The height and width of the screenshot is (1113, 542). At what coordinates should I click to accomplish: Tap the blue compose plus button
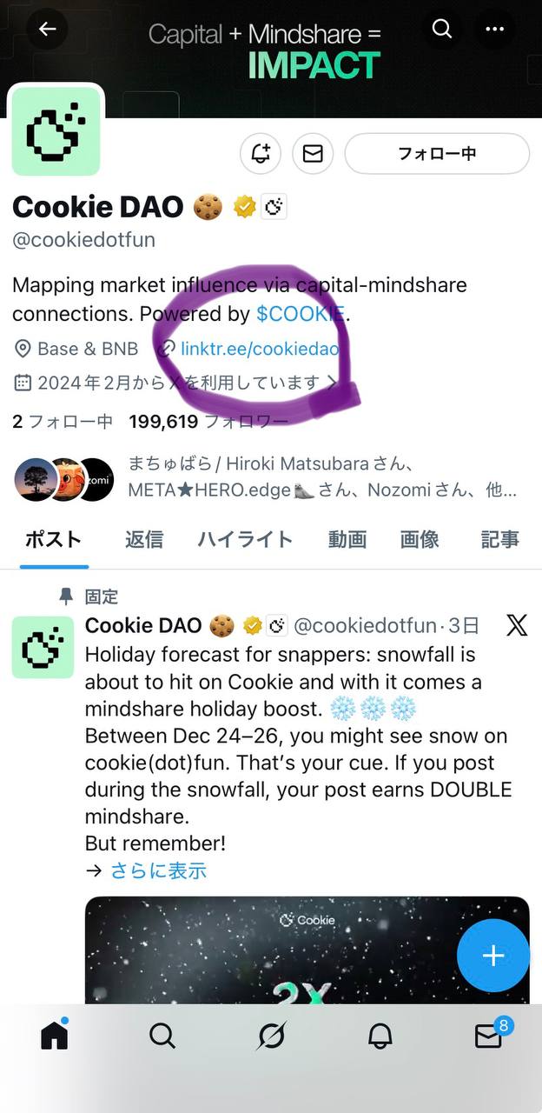point(492,956)
